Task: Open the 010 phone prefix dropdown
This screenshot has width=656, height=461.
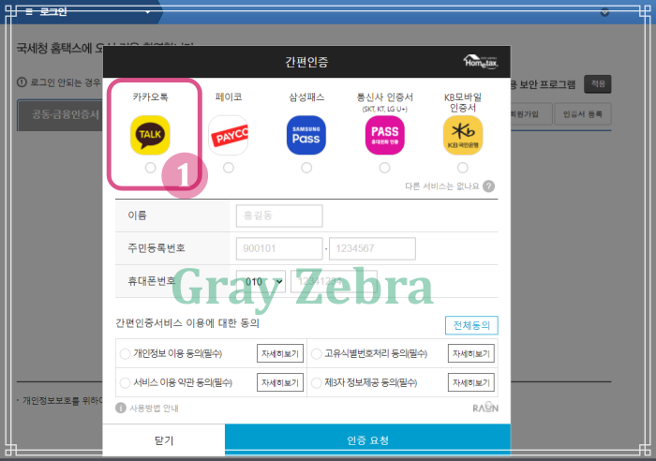Action: pyautogui.click(x=261, y=281)
